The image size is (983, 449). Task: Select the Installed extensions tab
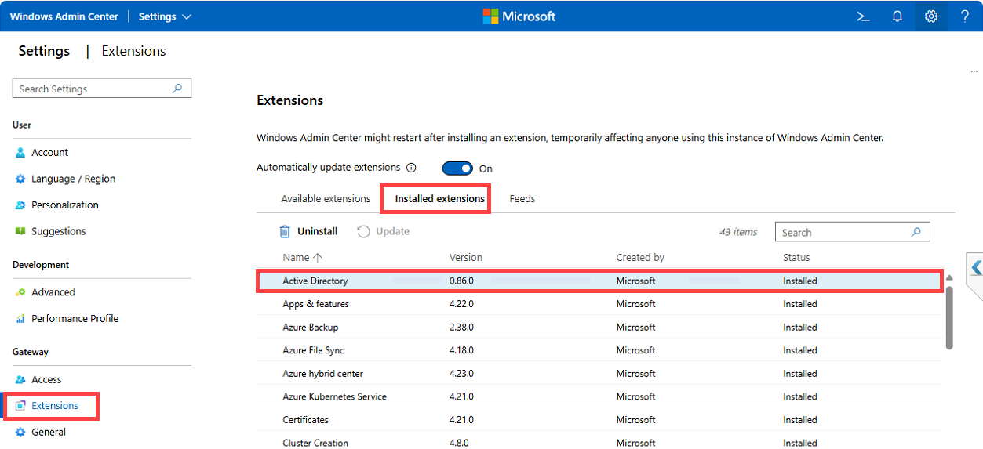(439, 199)
